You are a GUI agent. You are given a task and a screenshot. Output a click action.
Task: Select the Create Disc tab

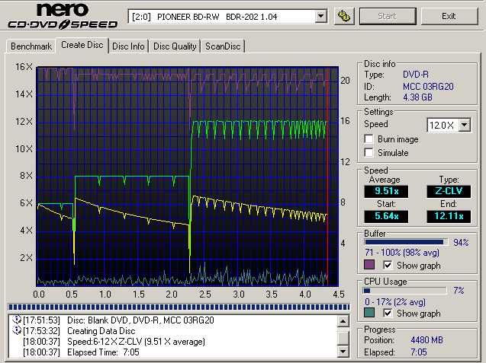click(82, 45)
